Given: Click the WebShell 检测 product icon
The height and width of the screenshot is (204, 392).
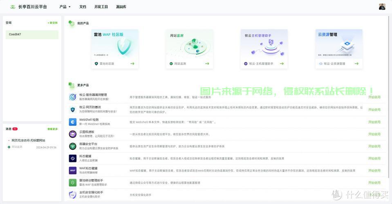Looking at the screenshot, I should 72,122.
